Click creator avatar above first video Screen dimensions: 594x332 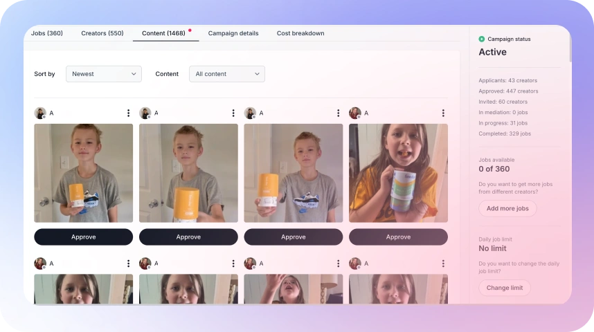coord(40,113)
